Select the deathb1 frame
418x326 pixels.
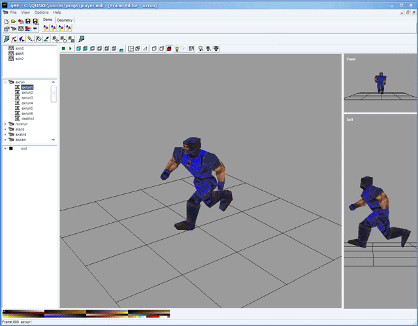[x=28, y=119]
